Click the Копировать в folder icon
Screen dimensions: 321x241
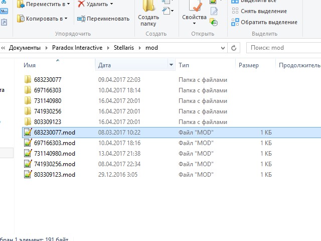point(21,19)
